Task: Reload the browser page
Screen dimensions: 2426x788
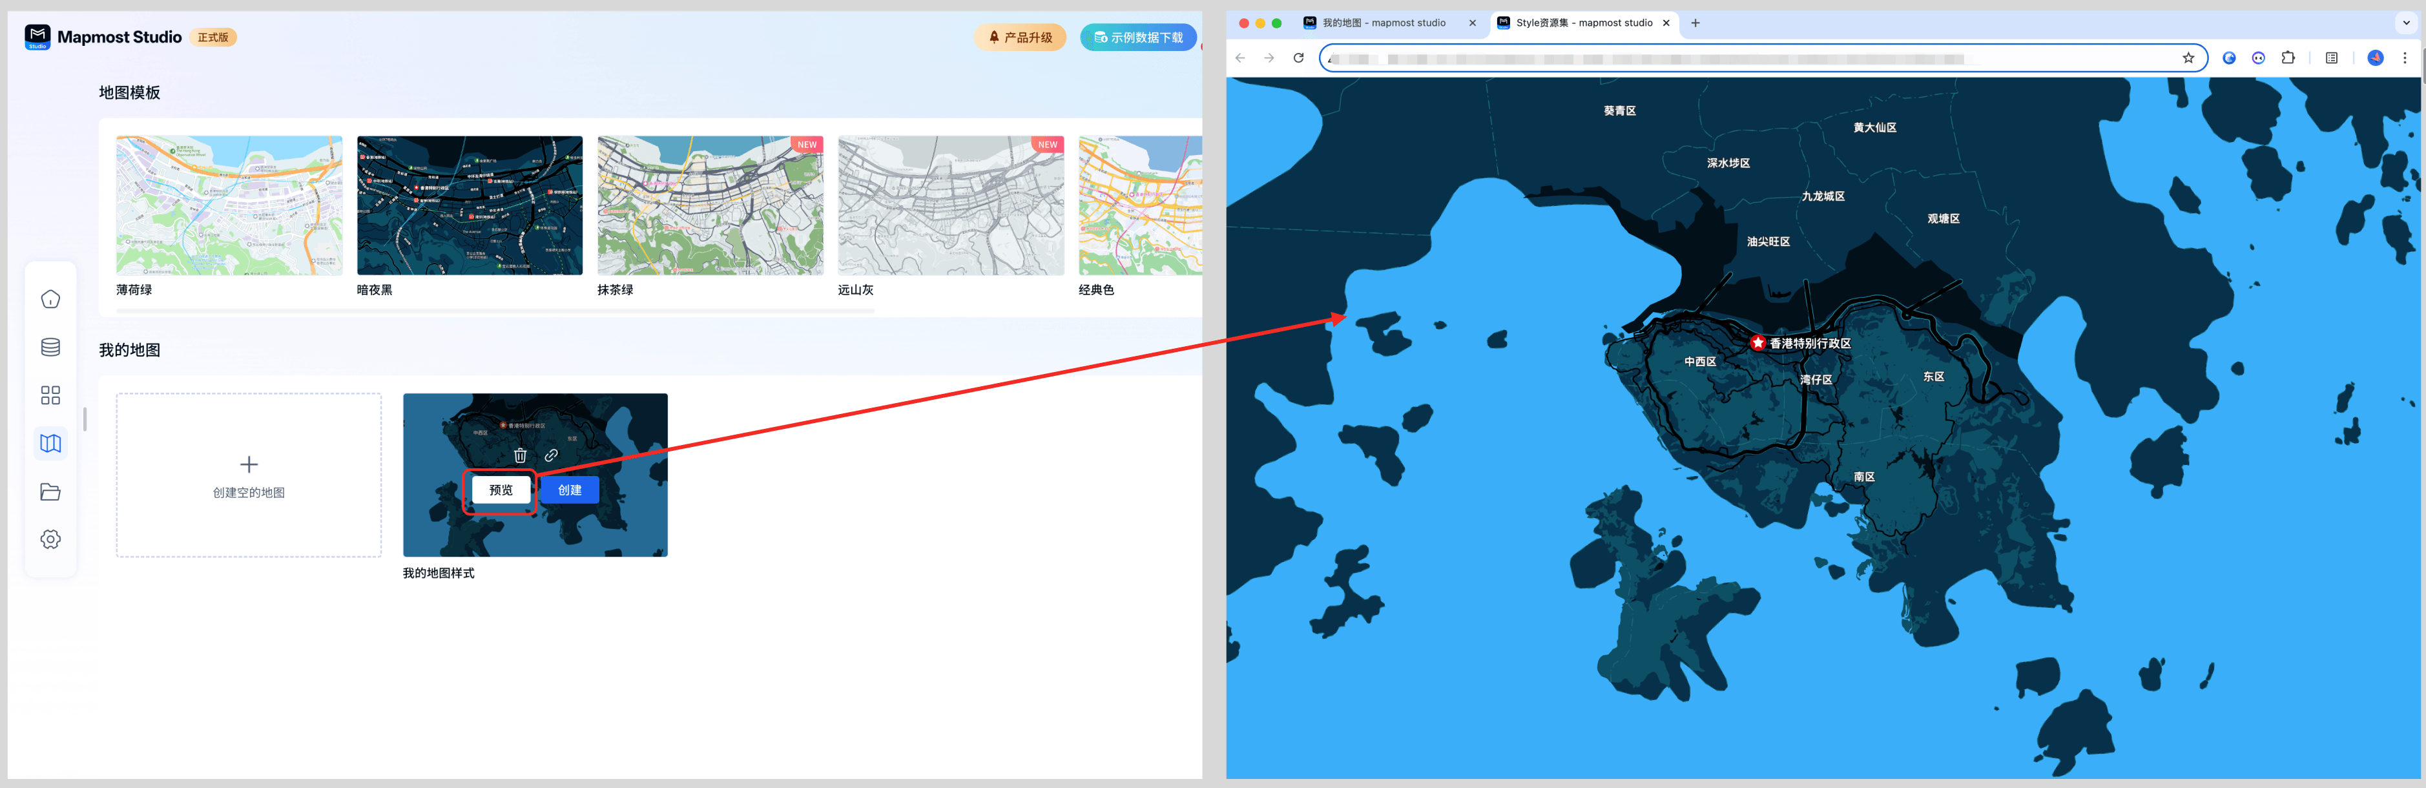Action: (1298, 58)
